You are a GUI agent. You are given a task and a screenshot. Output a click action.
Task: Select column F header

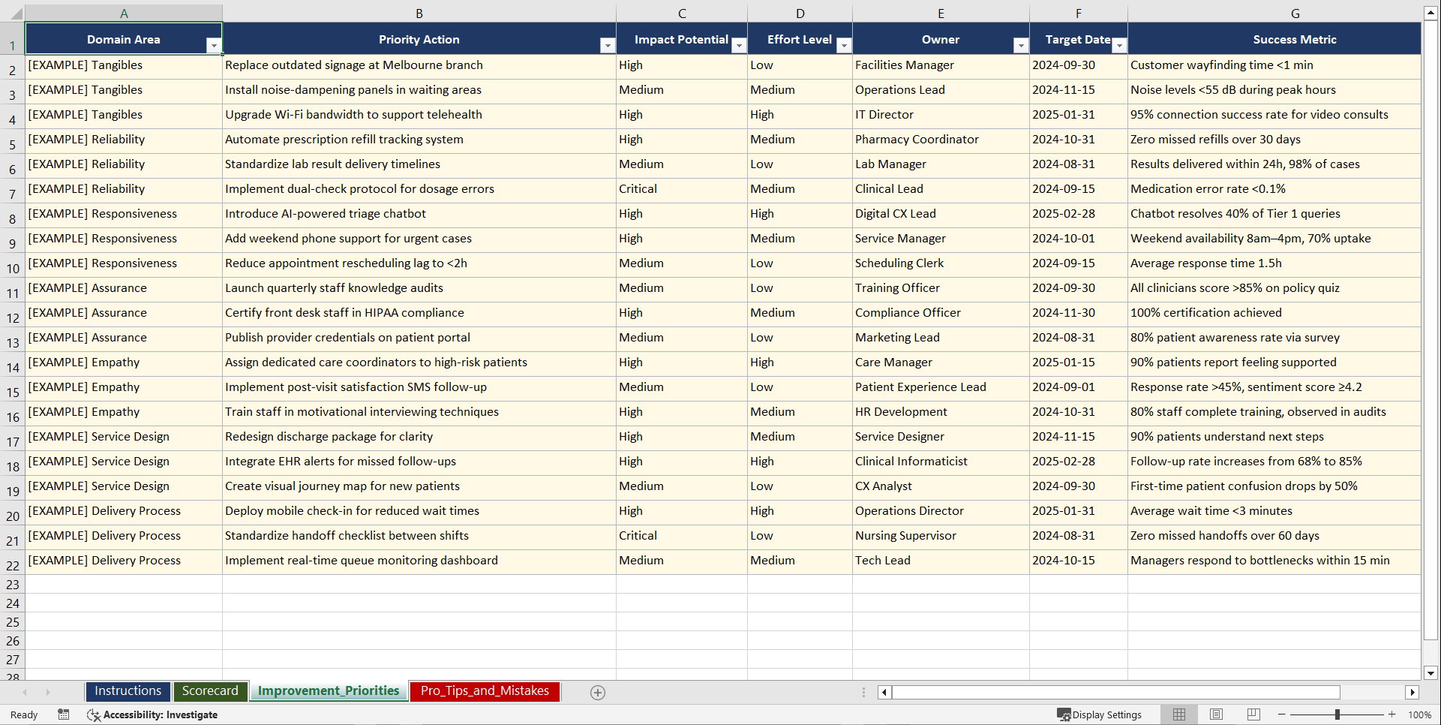(1079, 13)
